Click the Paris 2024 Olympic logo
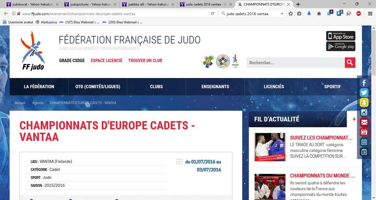Screen dimensions: 376x200 click(235, 61)
